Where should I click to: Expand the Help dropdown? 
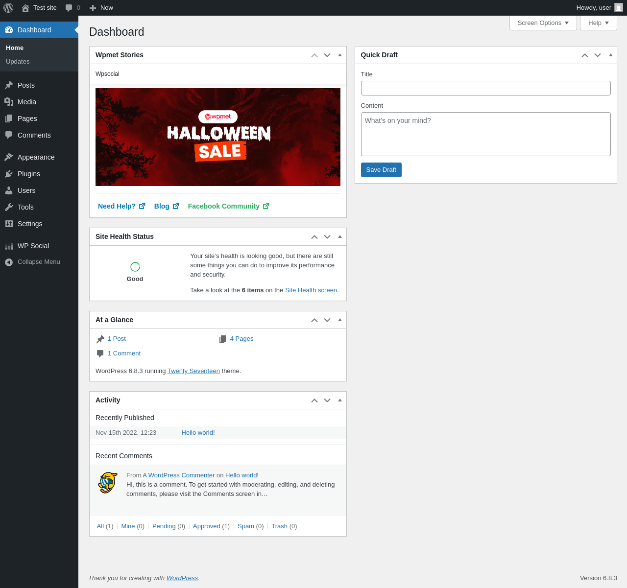pyautogui.click(x=599, y=23)
